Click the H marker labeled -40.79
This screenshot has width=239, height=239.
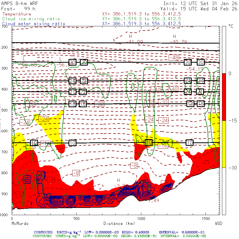(174, 36)
